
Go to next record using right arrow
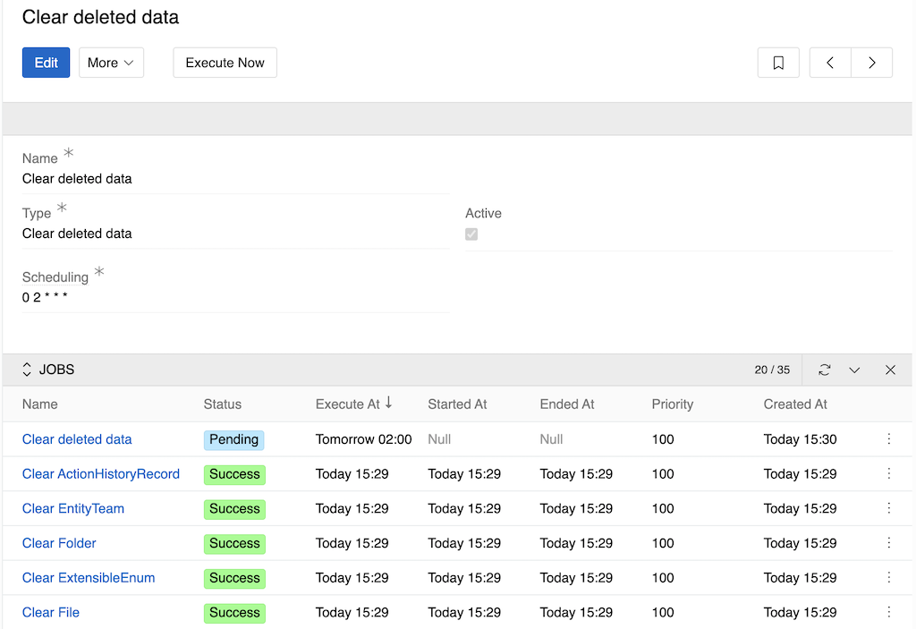[x=871, y=62]
